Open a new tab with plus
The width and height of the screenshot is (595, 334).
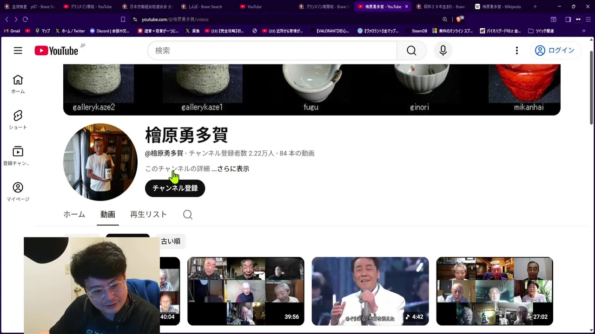click(x=535, y=6)
